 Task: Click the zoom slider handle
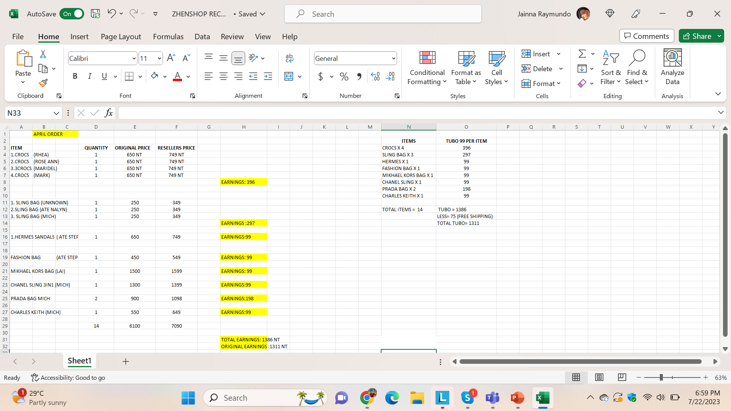click(661, 377)
